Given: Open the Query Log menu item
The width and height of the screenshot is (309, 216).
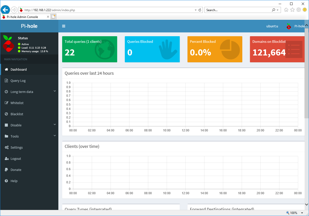Looking at the screenshot, I should [x=29, y=81].
